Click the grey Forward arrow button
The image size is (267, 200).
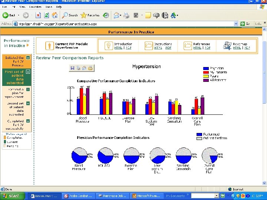click(26, 15)
